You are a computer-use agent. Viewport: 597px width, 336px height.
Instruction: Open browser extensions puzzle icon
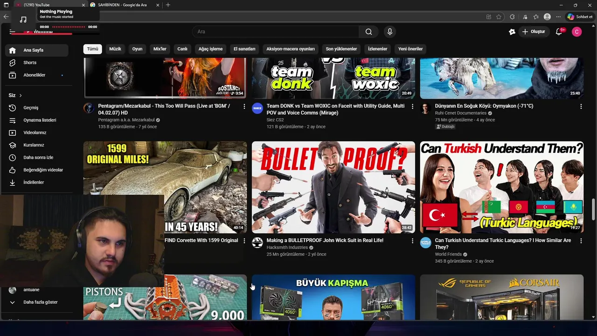point(512,17)
